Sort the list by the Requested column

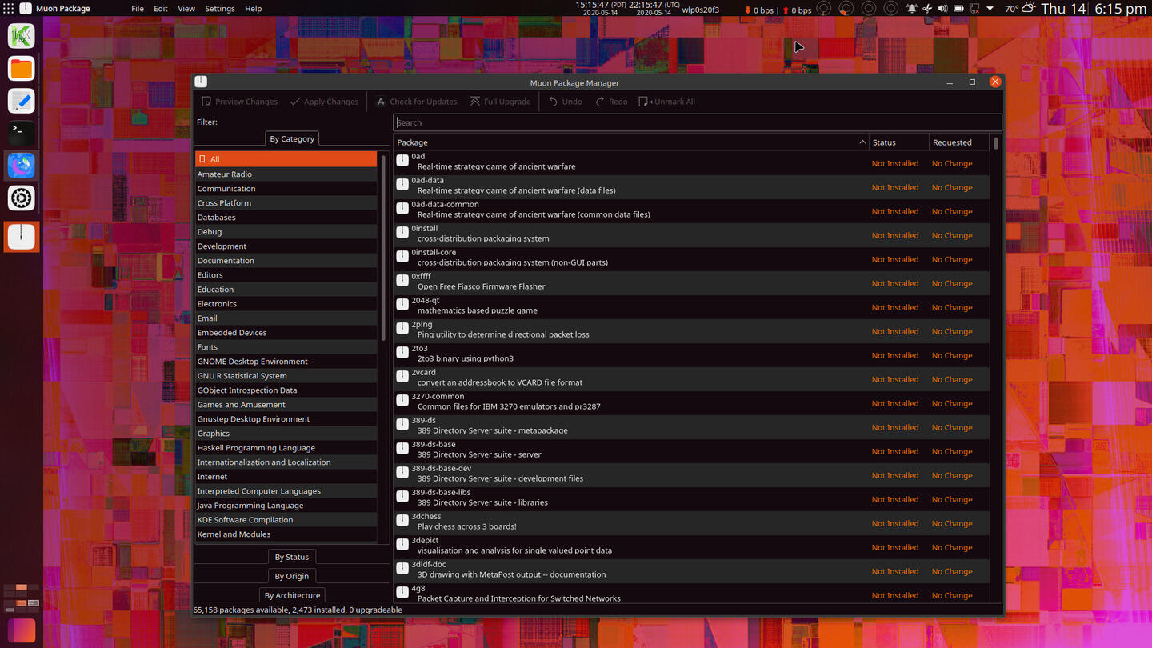coord(958,142)
